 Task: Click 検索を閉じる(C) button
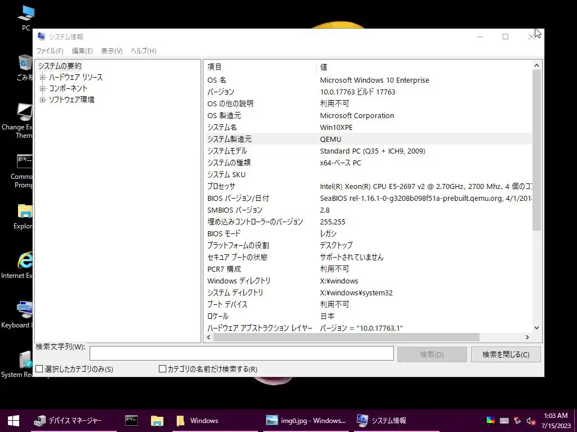pyautogui.click(x=506, y=354)
